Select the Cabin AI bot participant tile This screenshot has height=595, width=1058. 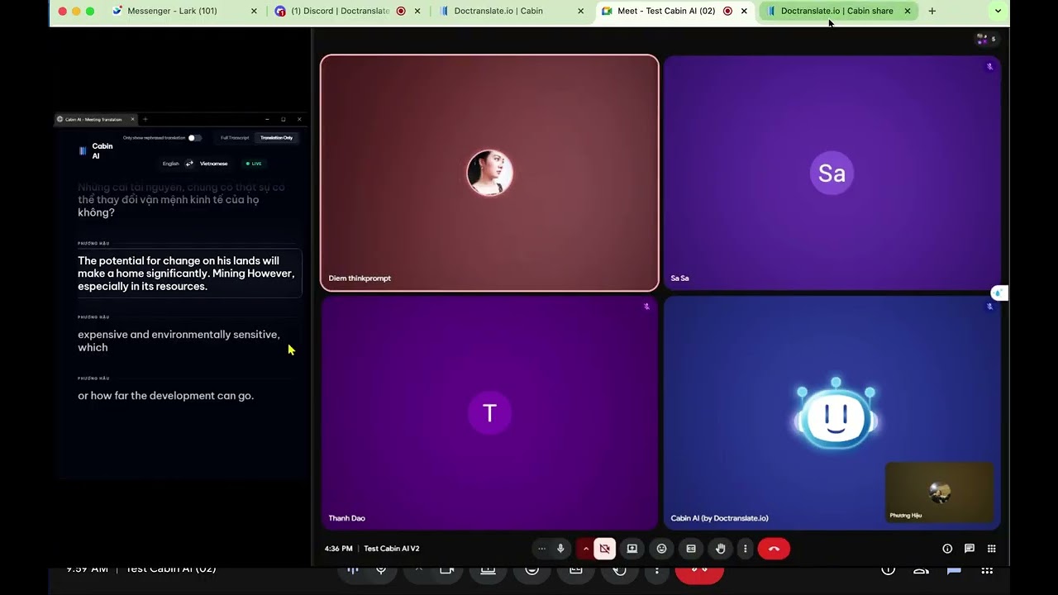[832, 412]
